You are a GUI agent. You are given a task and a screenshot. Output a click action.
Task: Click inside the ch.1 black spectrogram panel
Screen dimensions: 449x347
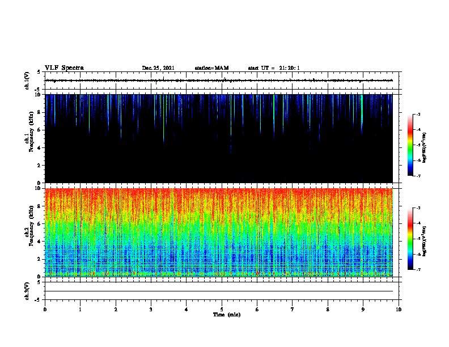click(219, 138)
